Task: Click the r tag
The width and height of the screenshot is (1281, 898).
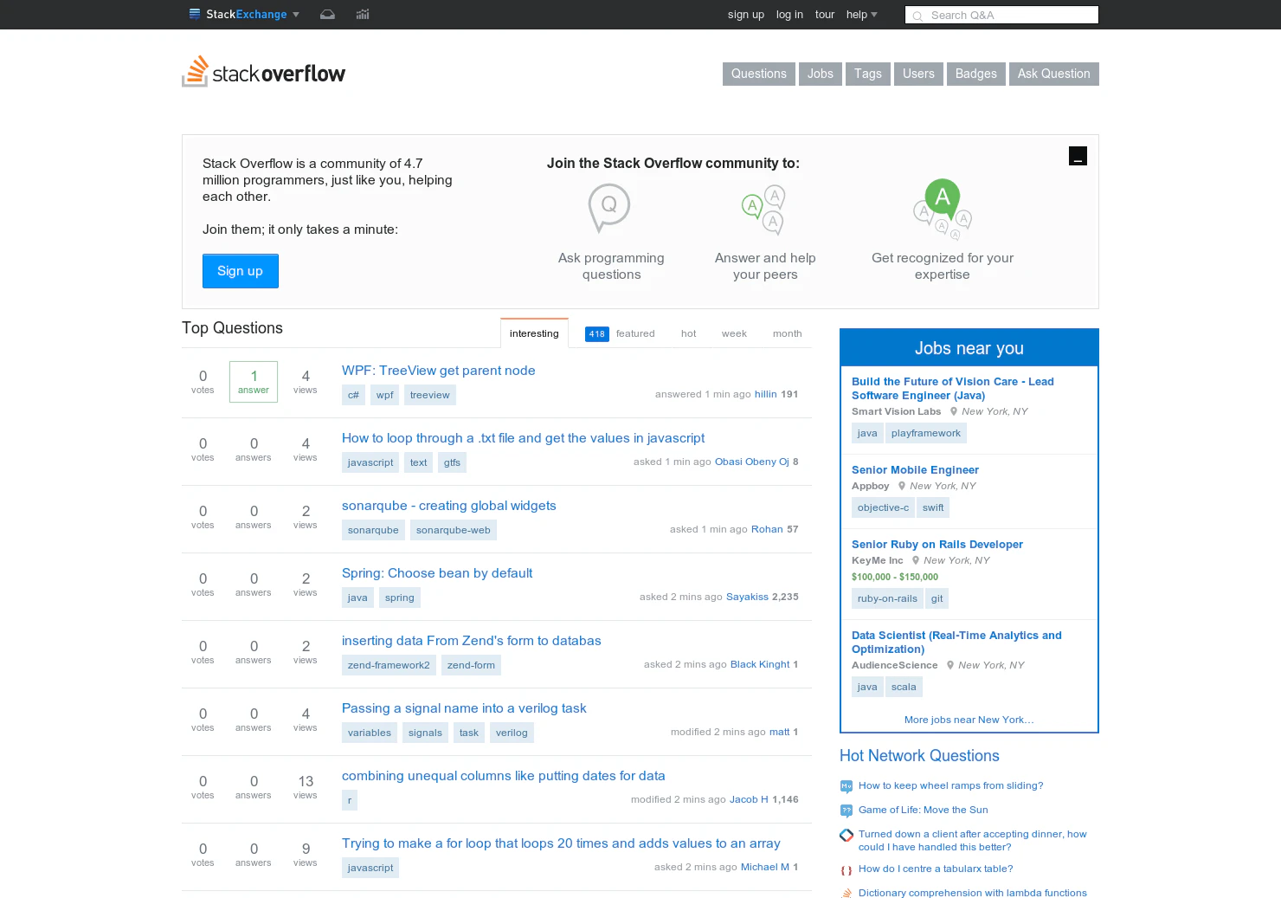Action: click(x=350, y=800)
